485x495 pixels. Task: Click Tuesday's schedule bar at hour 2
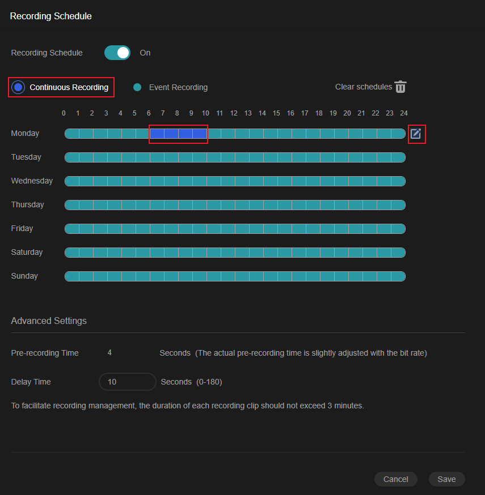point(100,157)
